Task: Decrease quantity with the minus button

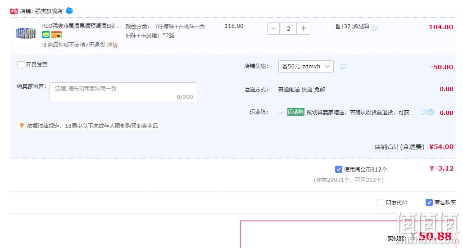Action: click(273, 28)
